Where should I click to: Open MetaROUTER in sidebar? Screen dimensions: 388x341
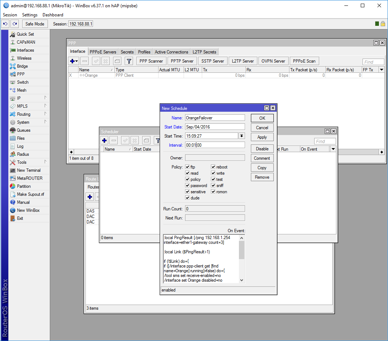point(29,178)
